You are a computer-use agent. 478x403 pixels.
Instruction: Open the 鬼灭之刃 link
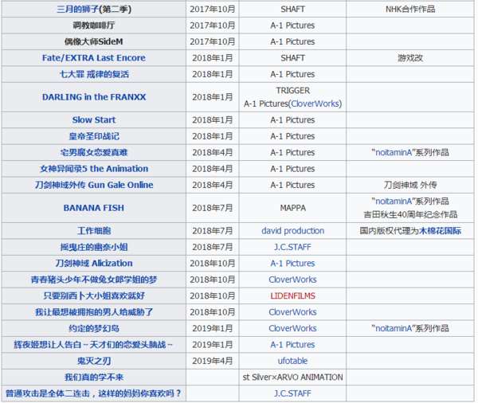pyautogui.click(x=94, y=361)
